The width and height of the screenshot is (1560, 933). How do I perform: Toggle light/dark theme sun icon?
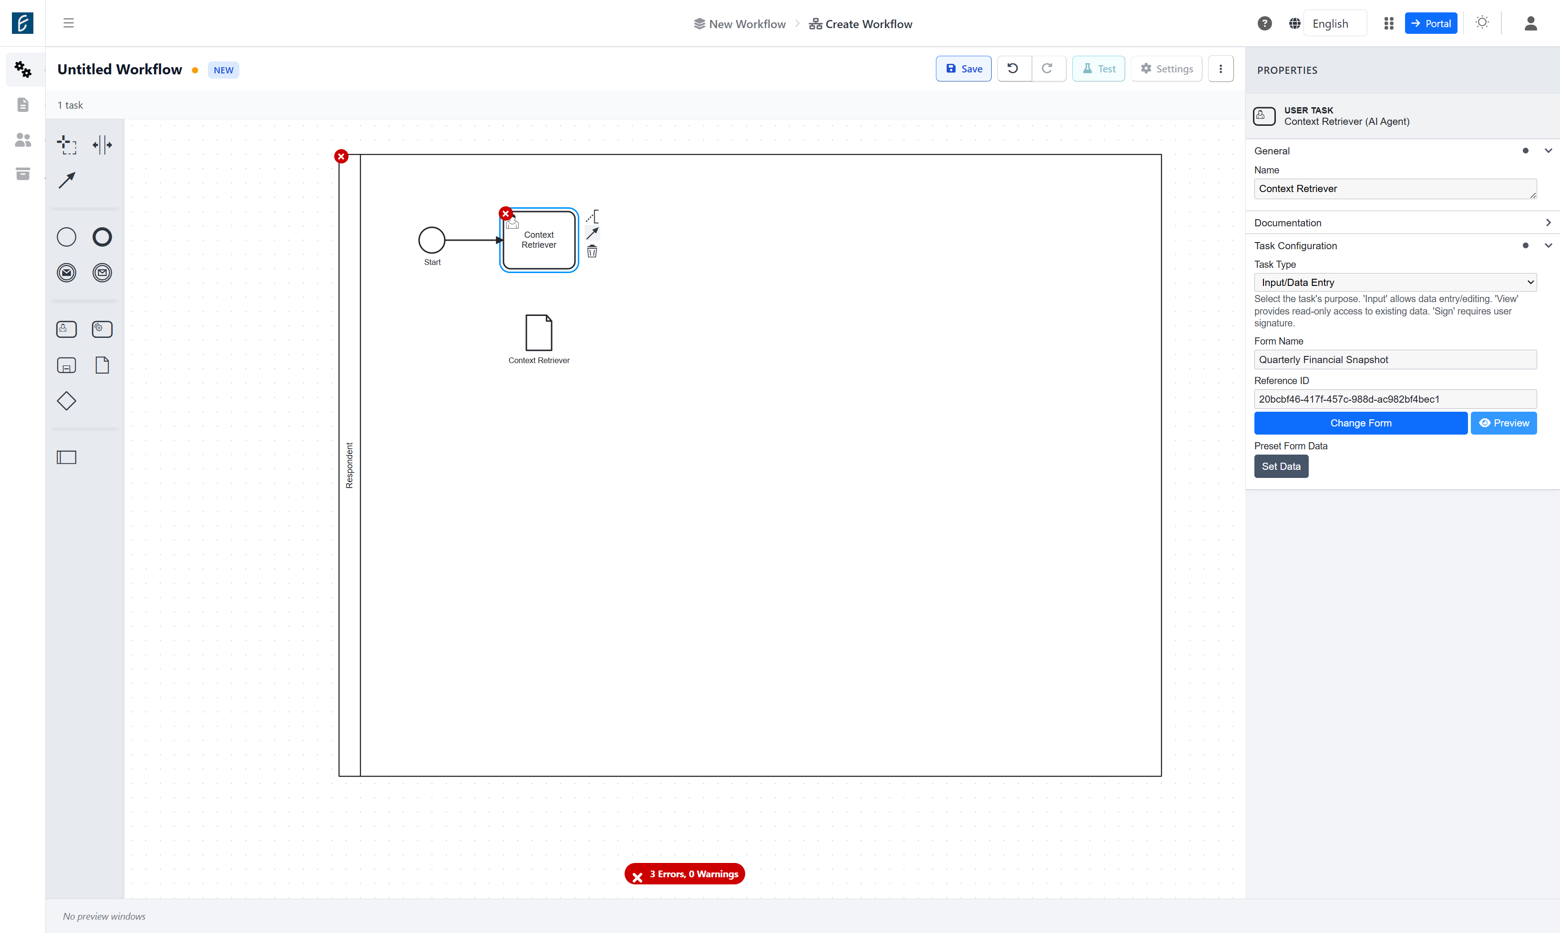pyautogui.click(x=1482, y=22)
